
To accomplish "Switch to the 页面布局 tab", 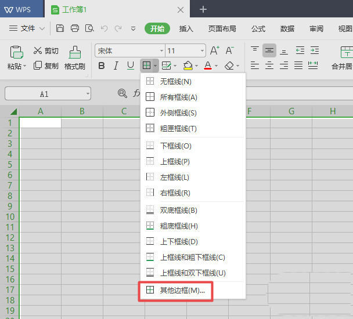I will (x=222, y=29).
